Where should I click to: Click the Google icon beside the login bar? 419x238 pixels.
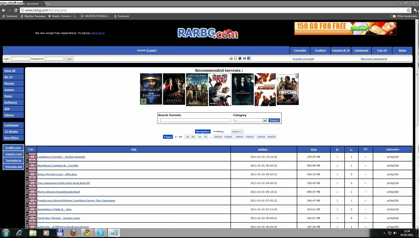click(x=235, y=59)
